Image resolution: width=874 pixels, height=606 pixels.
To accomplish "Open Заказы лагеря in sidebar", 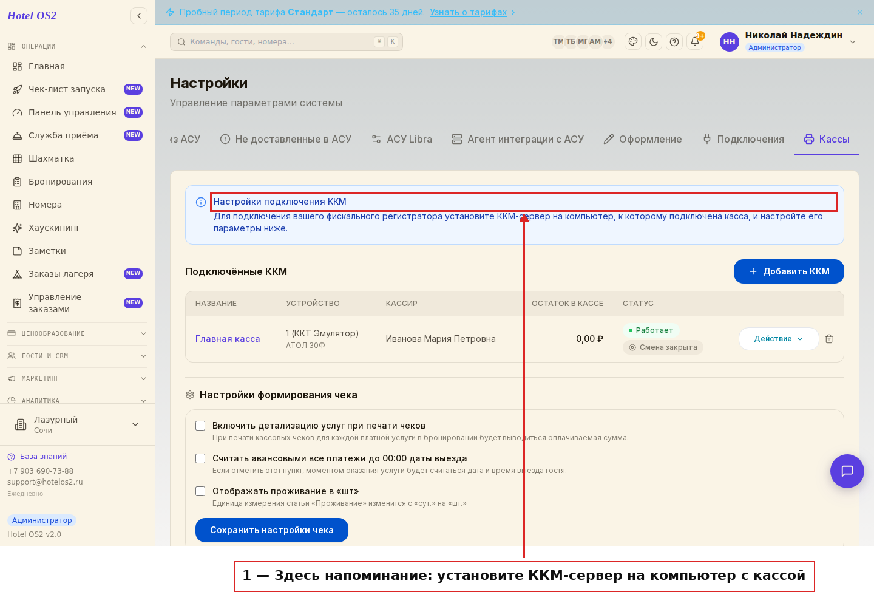I will 78,274.
